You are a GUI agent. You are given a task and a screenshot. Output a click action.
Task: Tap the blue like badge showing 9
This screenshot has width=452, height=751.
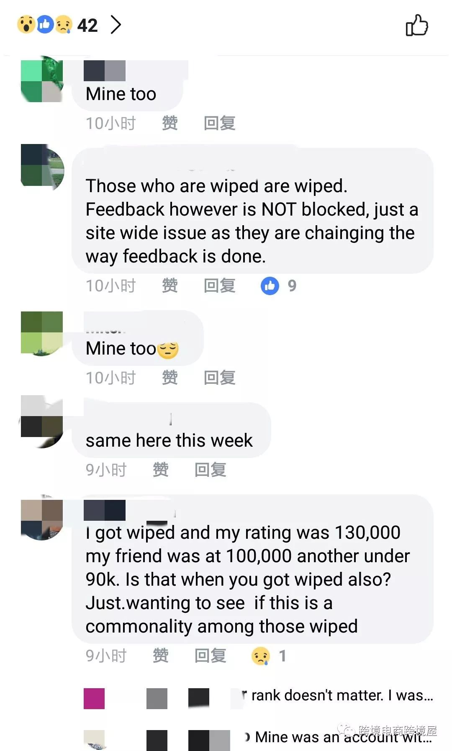tap(278, 286)
